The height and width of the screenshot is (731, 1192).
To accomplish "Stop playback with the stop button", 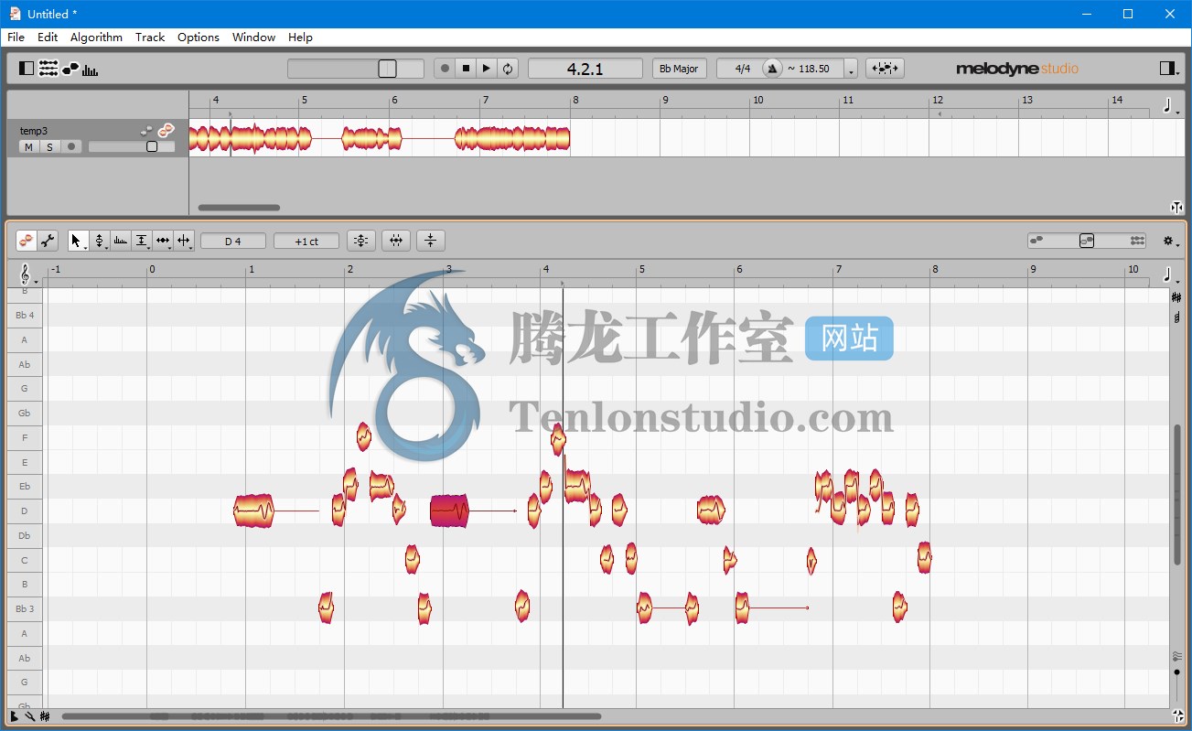I will tap(466, 69).
